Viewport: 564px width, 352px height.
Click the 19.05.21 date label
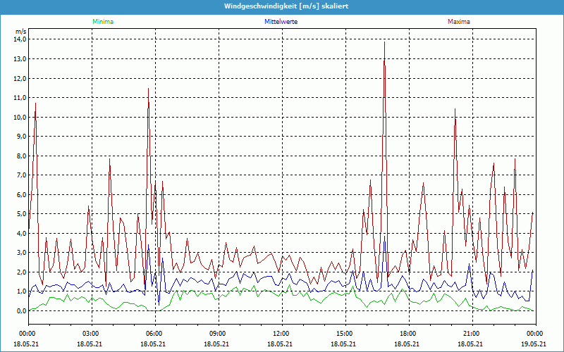tap(534, 344)
